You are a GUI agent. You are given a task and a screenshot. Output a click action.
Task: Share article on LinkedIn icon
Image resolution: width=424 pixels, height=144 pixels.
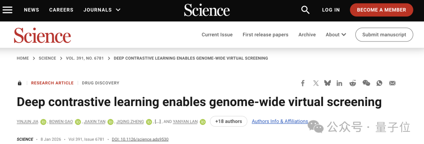pos(339,83)
